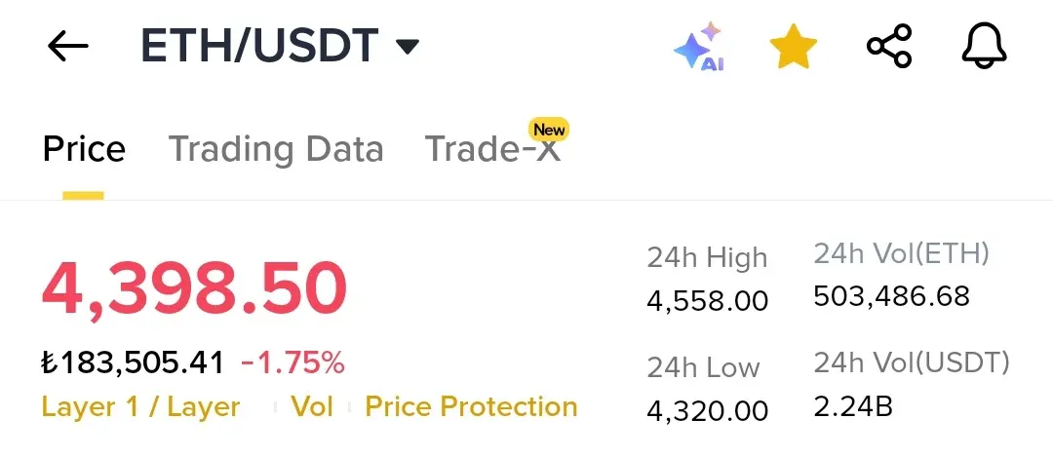Viewport: 1053px width, 457px height.
Task: Tap the ₺183,505.41 converted price
Action: click(x=133, y=363)
